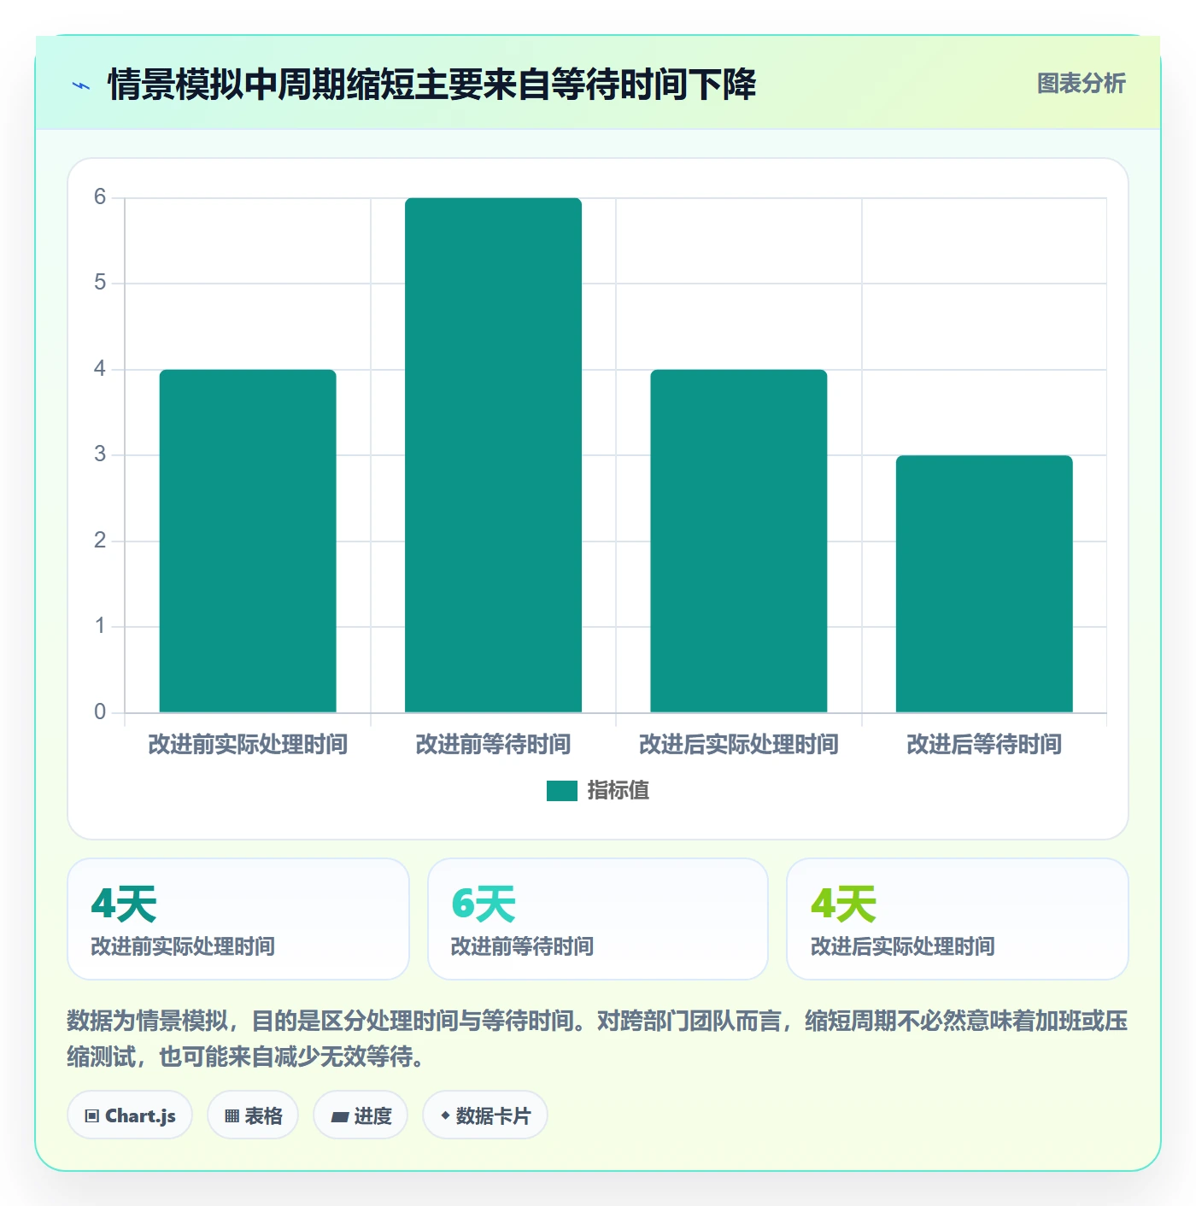
Task: Click the grid icon in 表格 tag
Action: [232, 1116]
